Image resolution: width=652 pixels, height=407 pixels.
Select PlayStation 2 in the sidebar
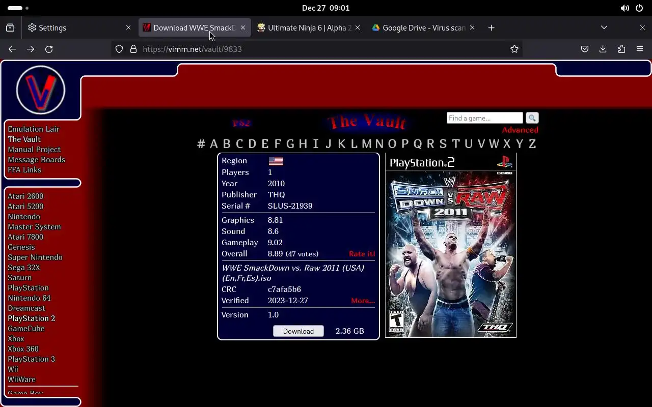pyautogui.click(x=31, y=318)
